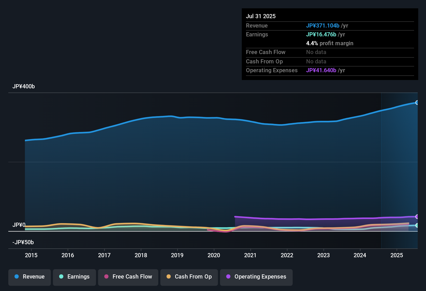
Task: Click the pink Free Cash Flow legend dot
Action: click(x=106, y=277)
